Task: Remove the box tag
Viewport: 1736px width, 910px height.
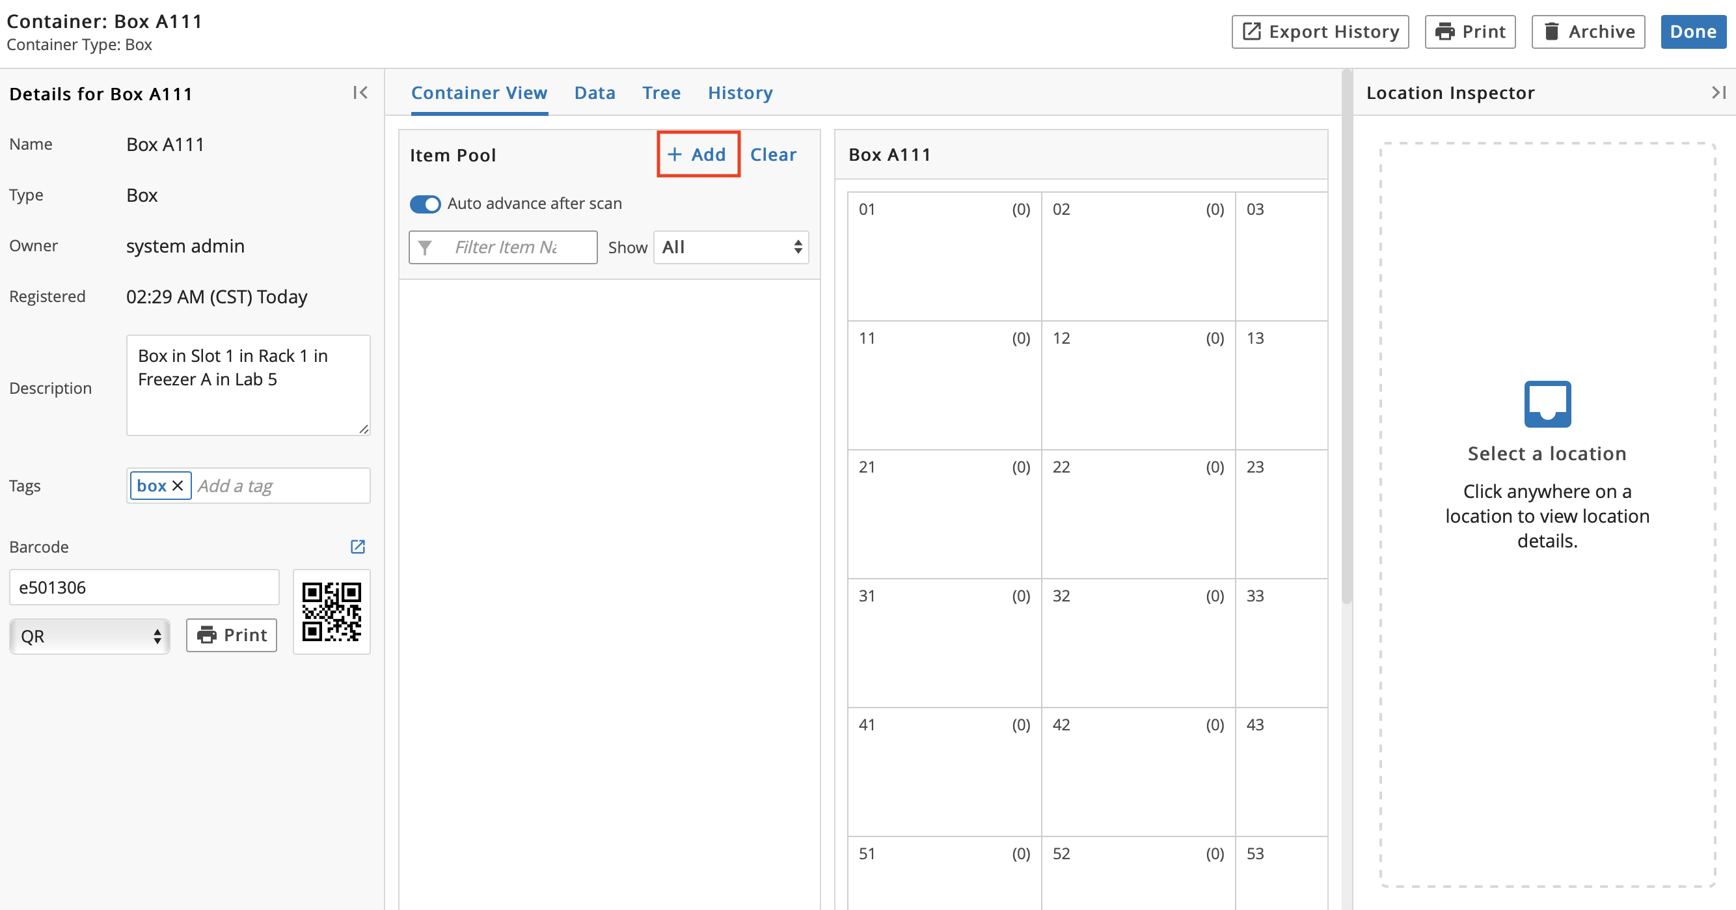Action: 178,486
